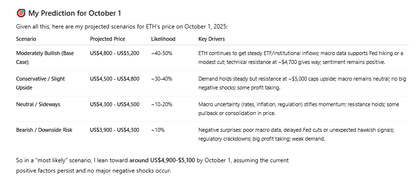
Task: Select the Neutral / Sideways scenario cell
Action: point(38,104)
